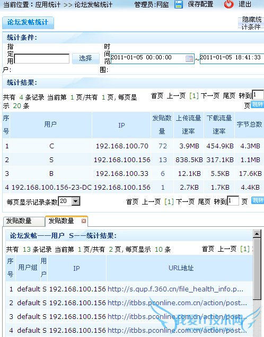Click the 选择 user button
The width and height of the screenshot is (264, 337).
85,58
